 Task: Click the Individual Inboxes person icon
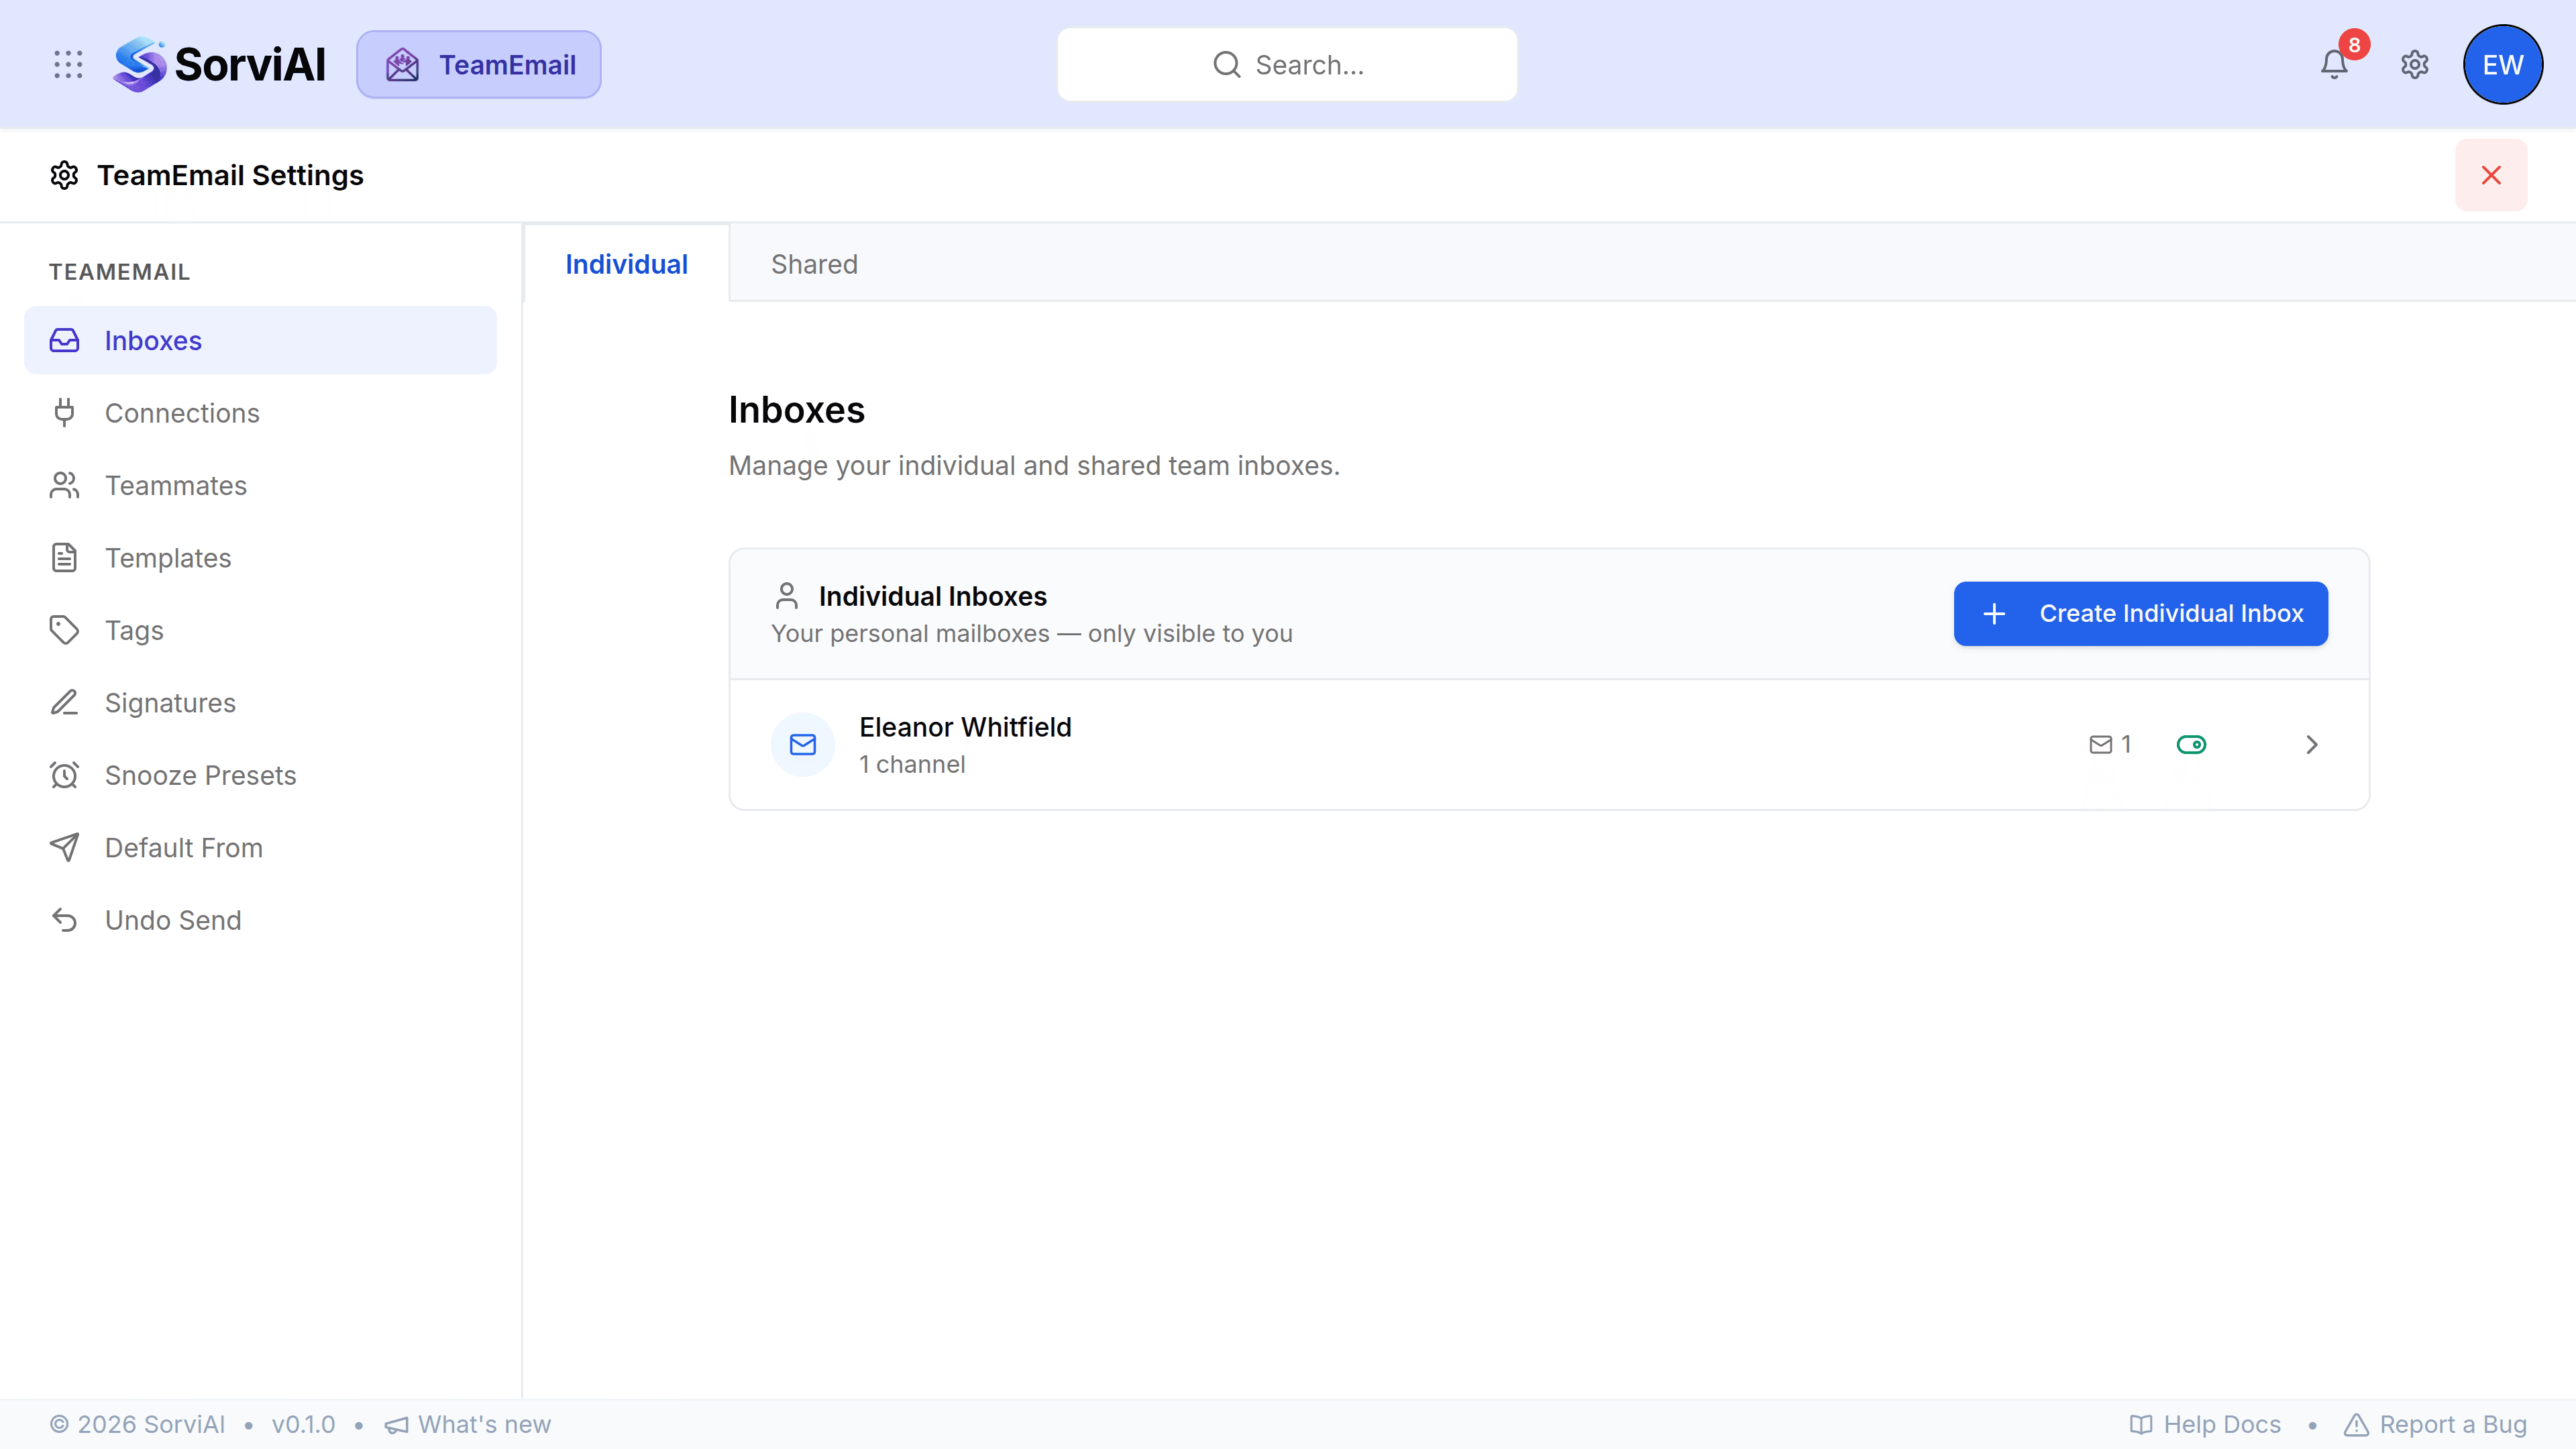click(787, 596)
